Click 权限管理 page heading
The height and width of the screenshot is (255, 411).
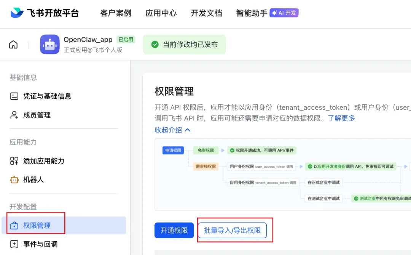(174, 91)
